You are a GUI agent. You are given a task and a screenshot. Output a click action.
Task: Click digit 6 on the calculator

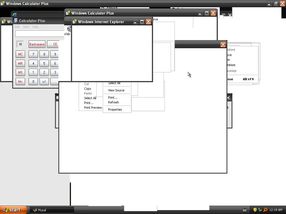point(54,63)
